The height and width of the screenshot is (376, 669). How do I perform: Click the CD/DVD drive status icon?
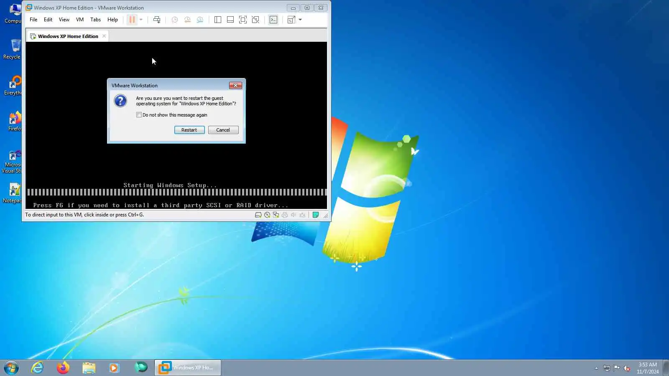pyautogui.click(x=267, y=215)
